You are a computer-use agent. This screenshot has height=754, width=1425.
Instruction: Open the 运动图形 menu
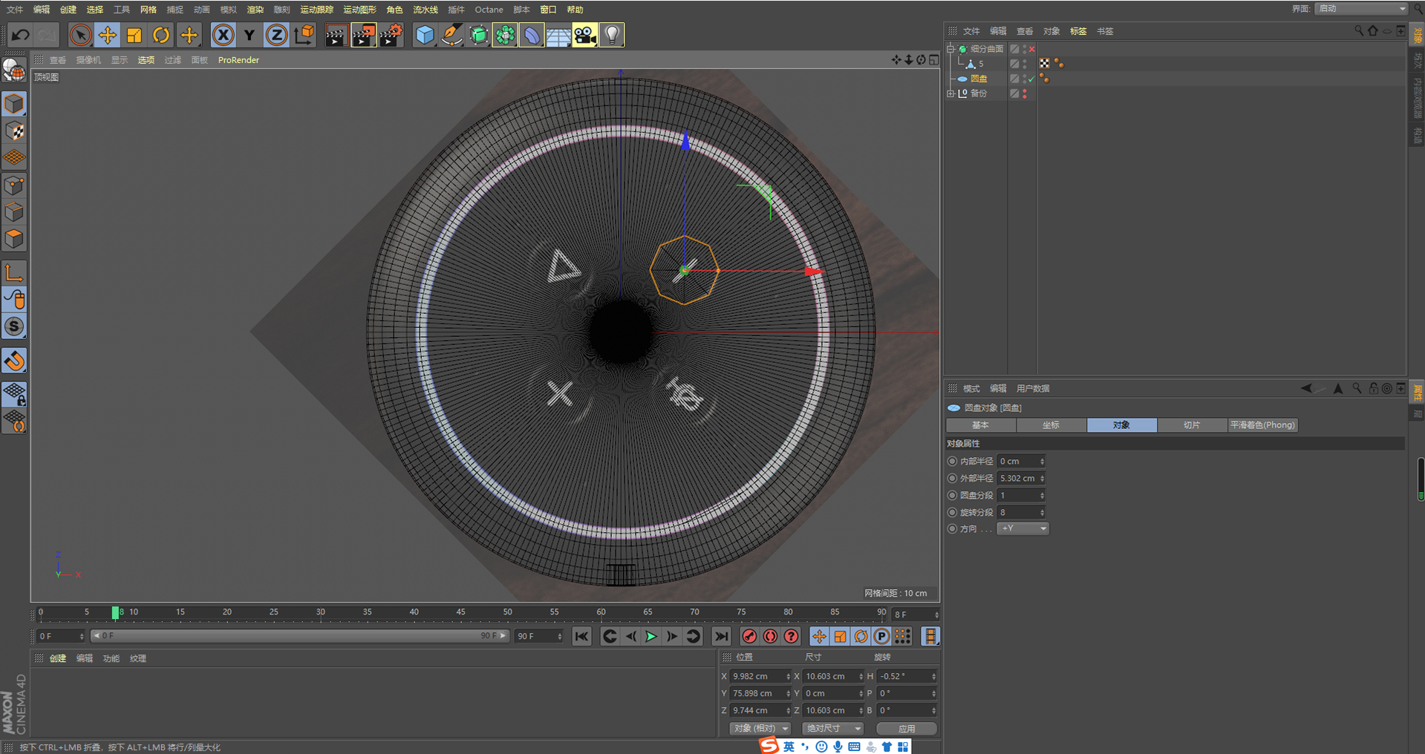[360, 10]
